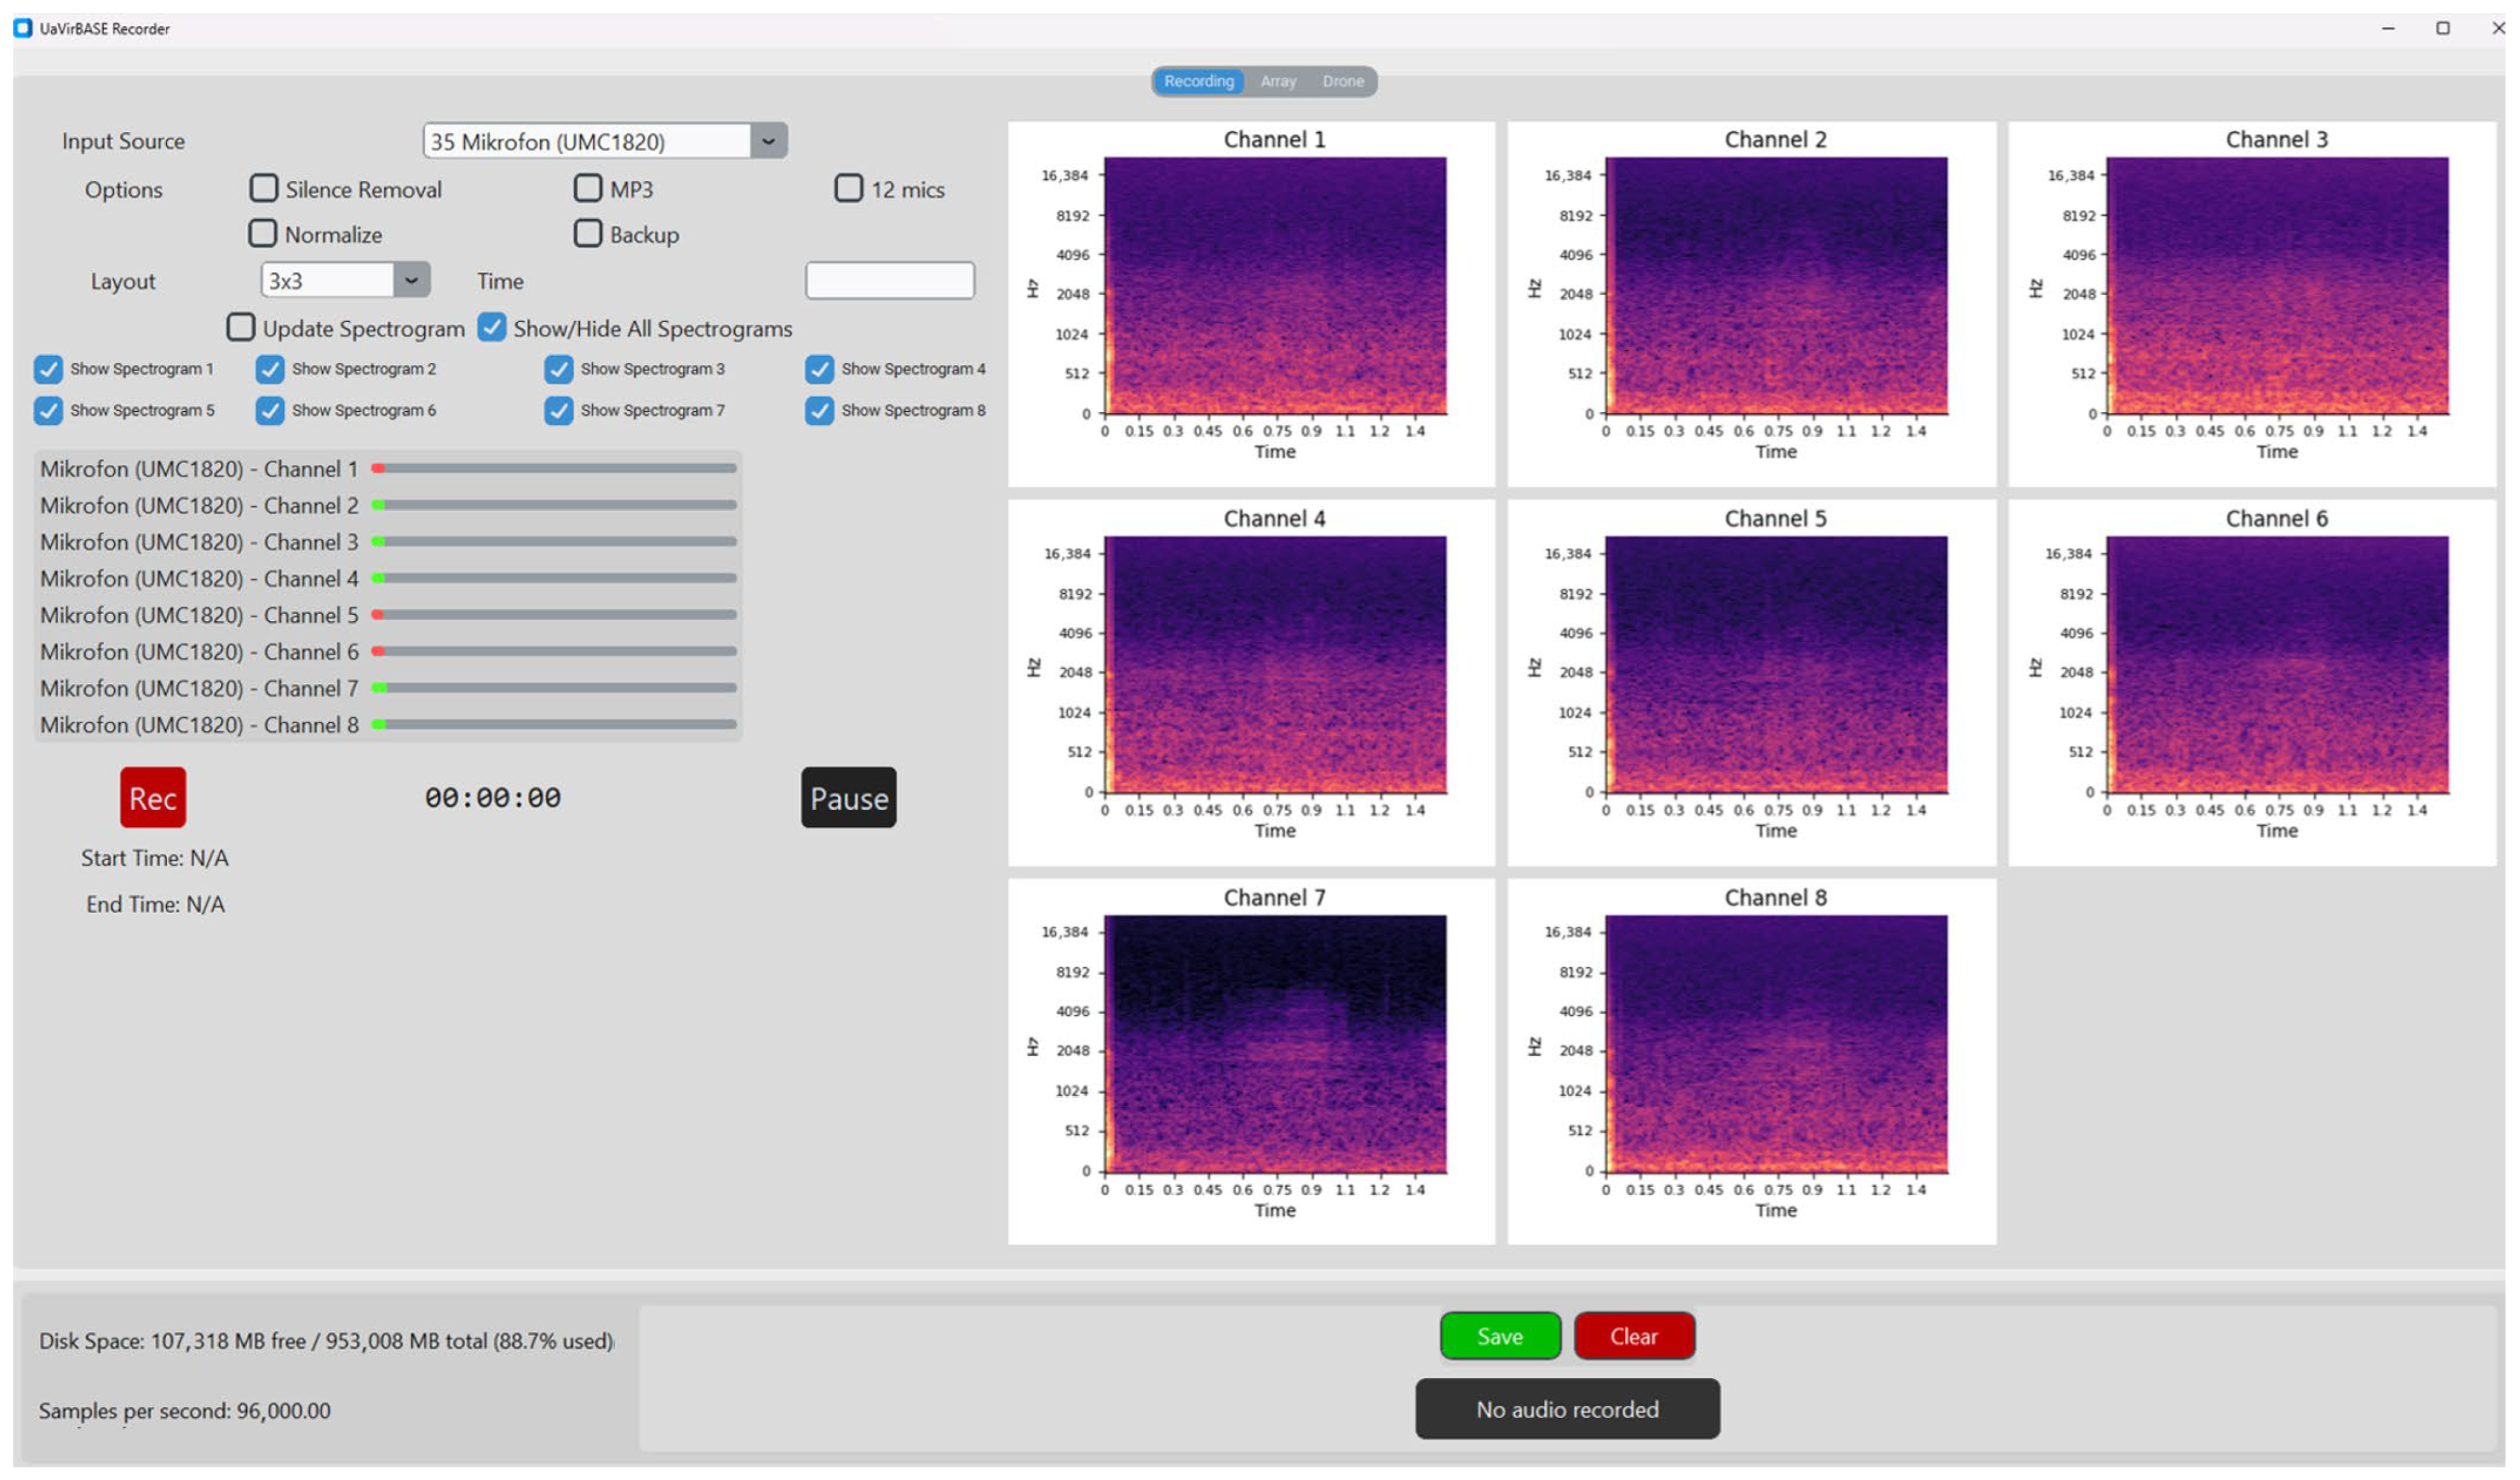
Task: Uncheck Show Spectrogram 5
Action: (48, 410)
